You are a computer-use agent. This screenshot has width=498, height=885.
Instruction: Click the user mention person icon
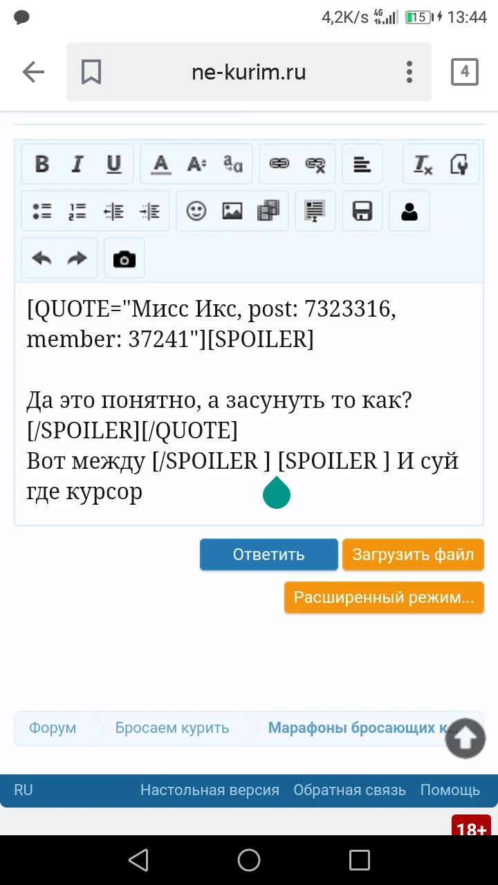(x=409, y=211)
